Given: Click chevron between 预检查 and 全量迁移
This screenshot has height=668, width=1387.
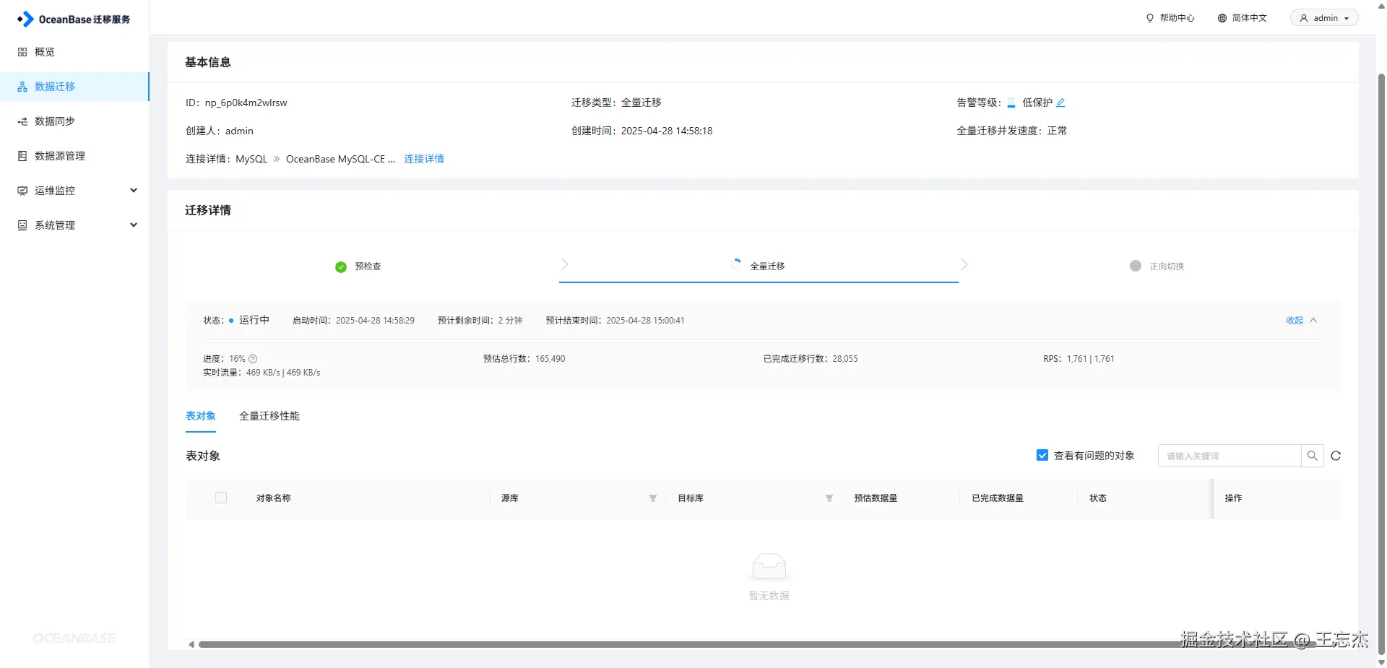Looking at the screenshot, I should point(565,264).
